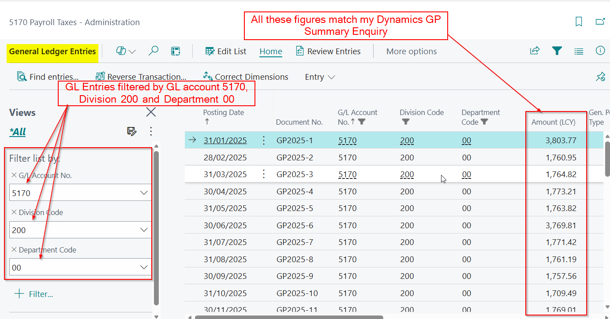
Task: Open More options menu
Action: [x=411, y=52]
